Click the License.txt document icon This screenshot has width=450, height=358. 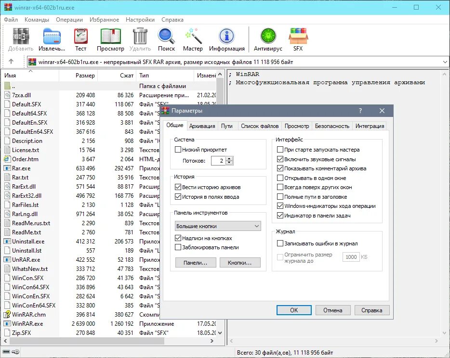tap(7, 150)
